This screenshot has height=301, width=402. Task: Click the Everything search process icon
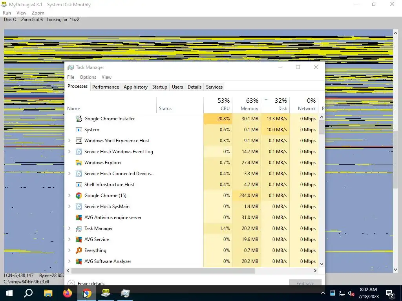point(79,250)
